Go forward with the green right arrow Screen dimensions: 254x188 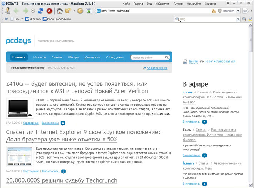[25, 11]
